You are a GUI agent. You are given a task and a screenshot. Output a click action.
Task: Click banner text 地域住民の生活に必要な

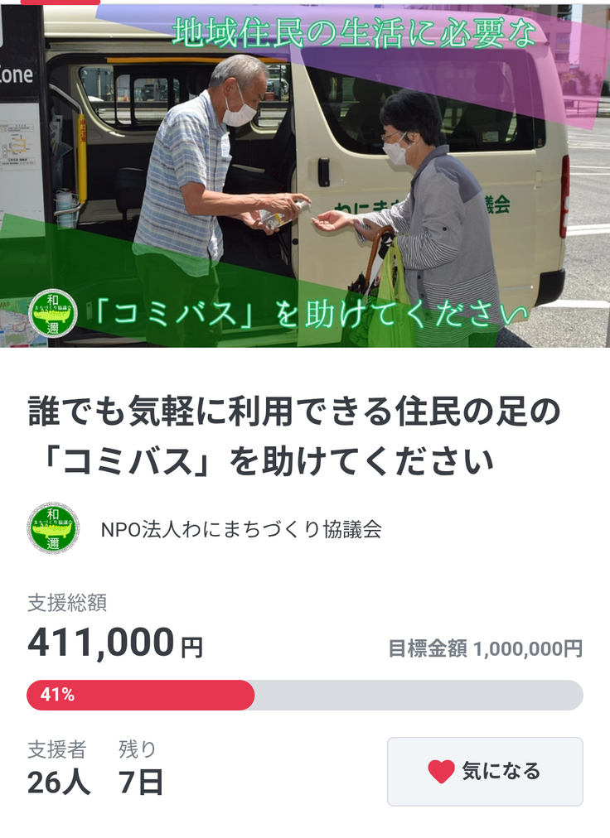point(354,32)
